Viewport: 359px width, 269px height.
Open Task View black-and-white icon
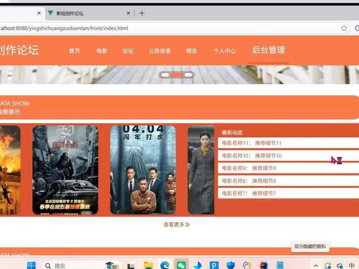[x=131, y=266]
